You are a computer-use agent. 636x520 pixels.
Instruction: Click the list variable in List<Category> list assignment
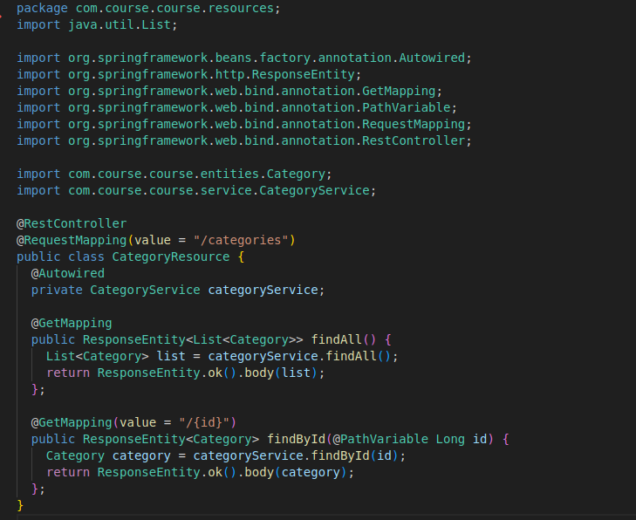(171, 356)
